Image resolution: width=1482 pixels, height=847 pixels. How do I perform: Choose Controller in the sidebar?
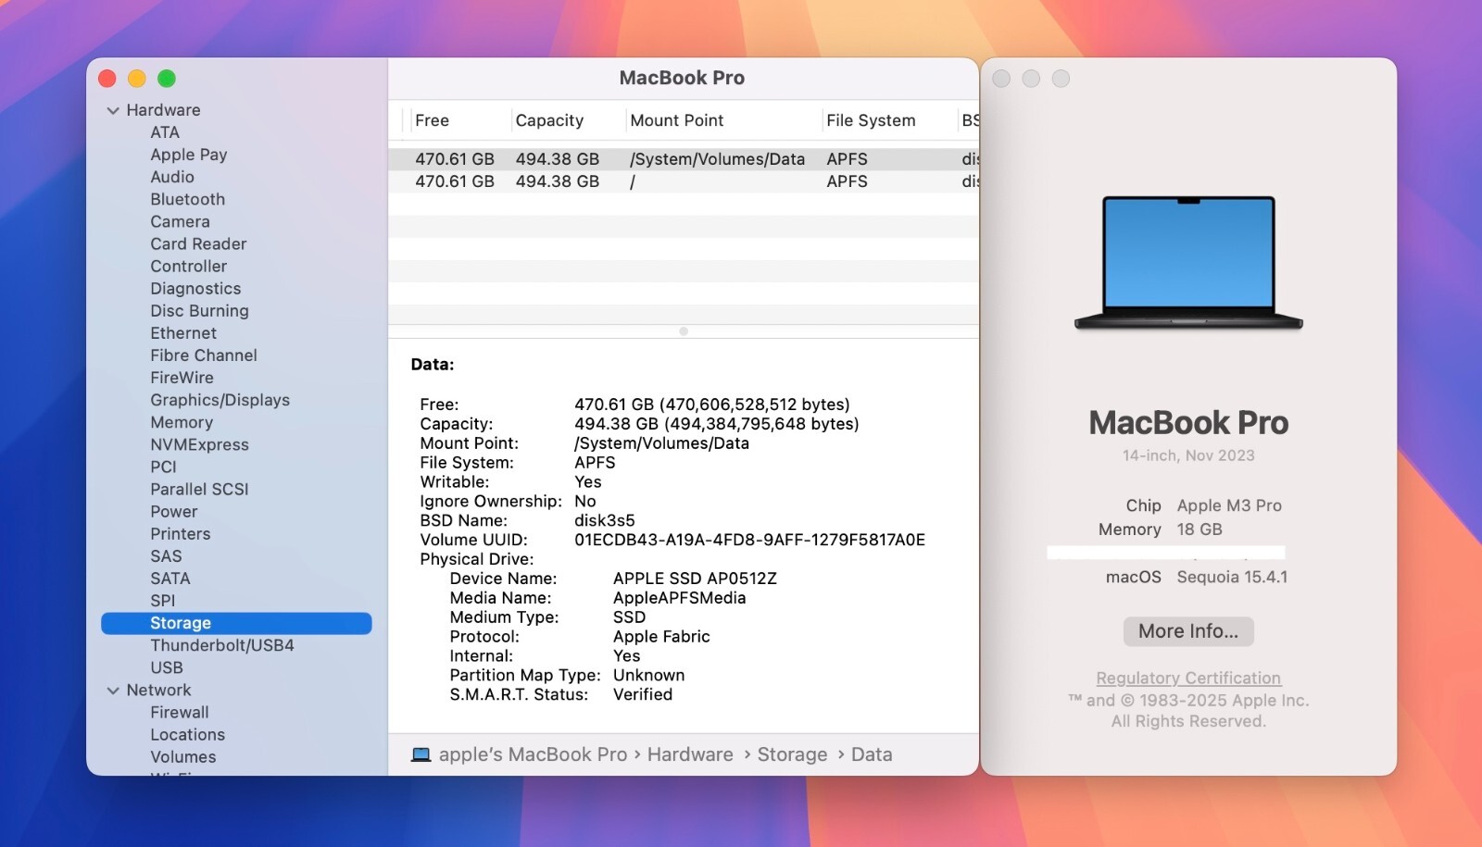[x=189, y=266]
